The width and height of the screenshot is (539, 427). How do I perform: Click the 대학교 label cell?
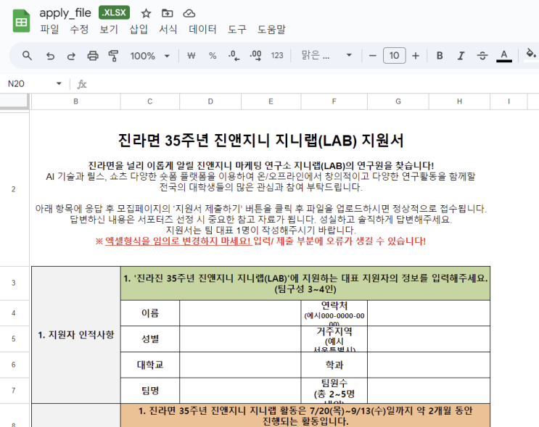tap(150, 365)
